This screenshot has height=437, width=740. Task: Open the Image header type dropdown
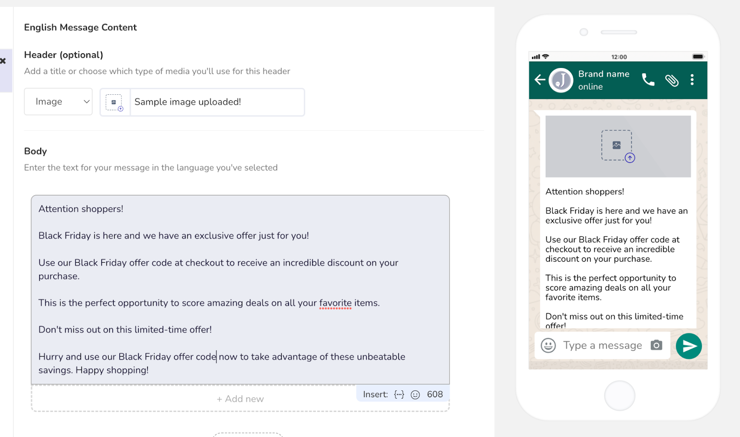click(58, 102)
